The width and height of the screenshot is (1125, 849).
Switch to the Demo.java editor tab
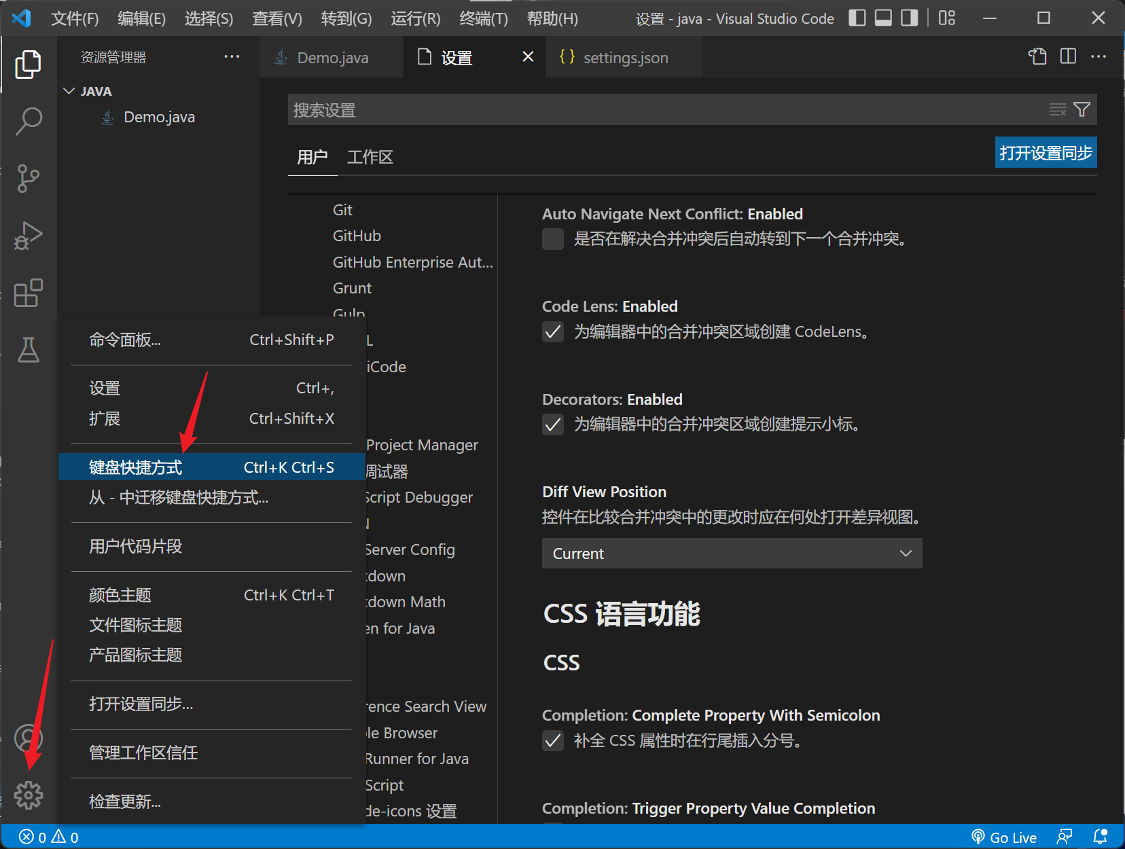click(x=331, y=57)
